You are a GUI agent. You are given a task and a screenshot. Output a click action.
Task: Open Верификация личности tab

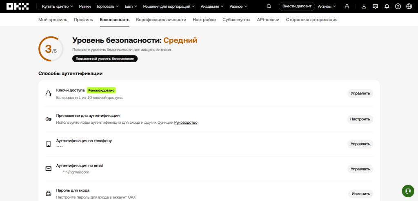pyautogui.click(x=161, y=20)
